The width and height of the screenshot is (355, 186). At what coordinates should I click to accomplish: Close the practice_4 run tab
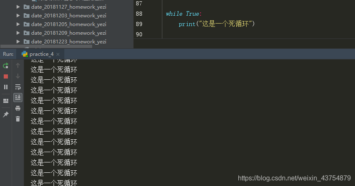(x=58, y=54)
